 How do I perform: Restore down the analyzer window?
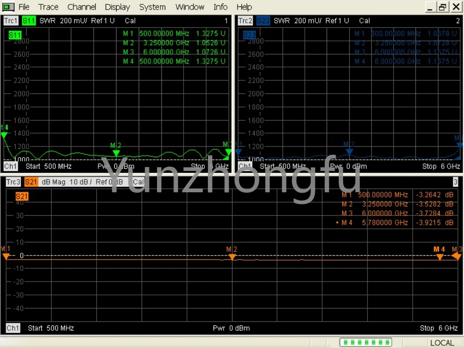(x=443, y=7)
